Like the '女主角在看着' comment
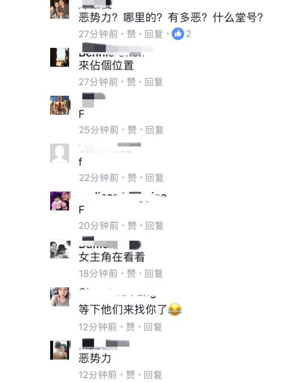 pos(131,274)
